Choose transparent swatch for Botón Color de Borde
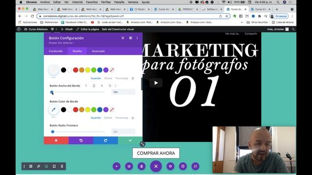The height and width of the screenshot is (175, 312). tap(112, 109)
